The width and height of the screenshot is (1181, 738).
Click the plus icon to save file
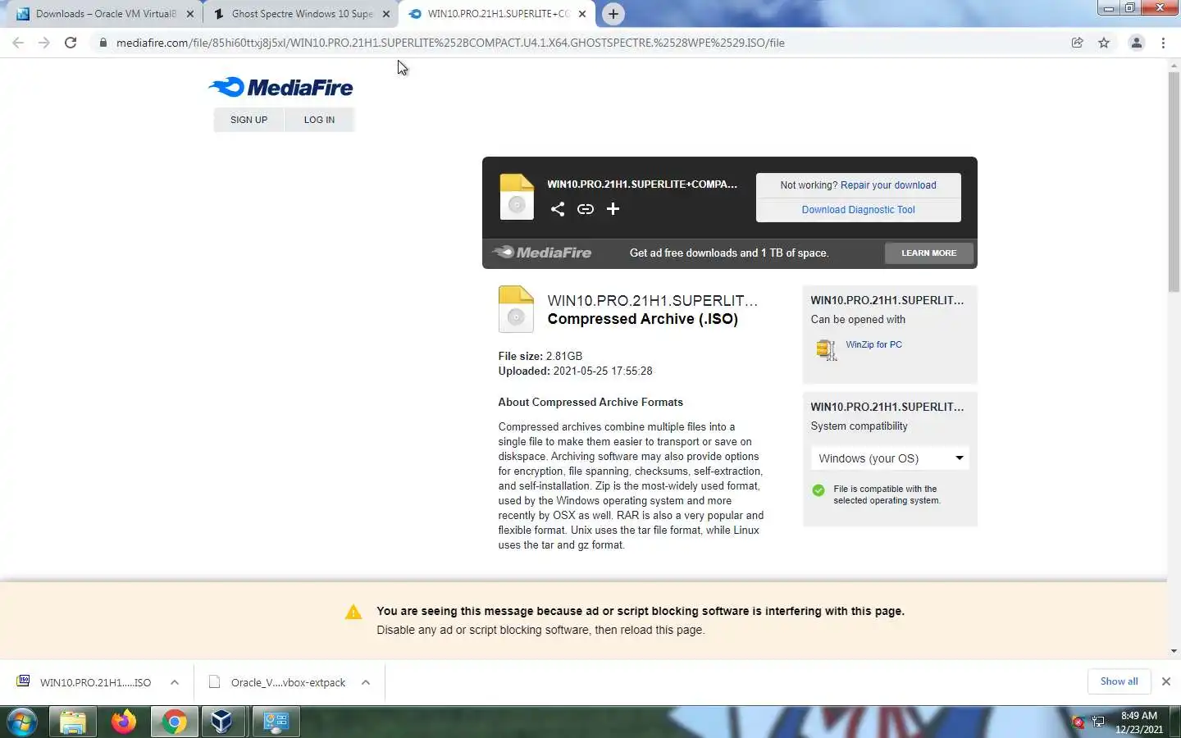click(x=613, y=209)
